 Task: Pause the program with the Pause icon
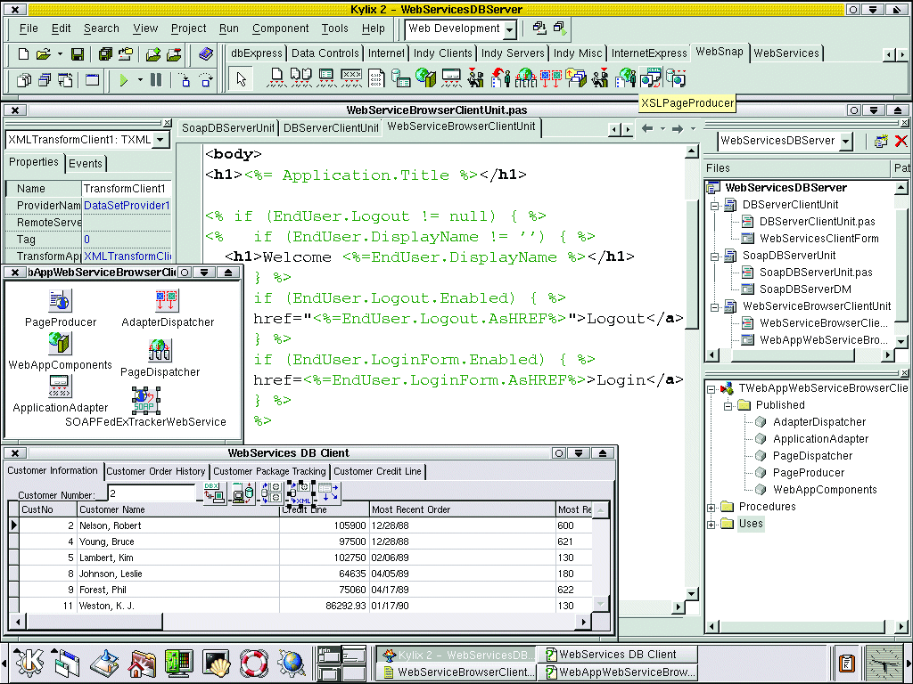point(156,79)
